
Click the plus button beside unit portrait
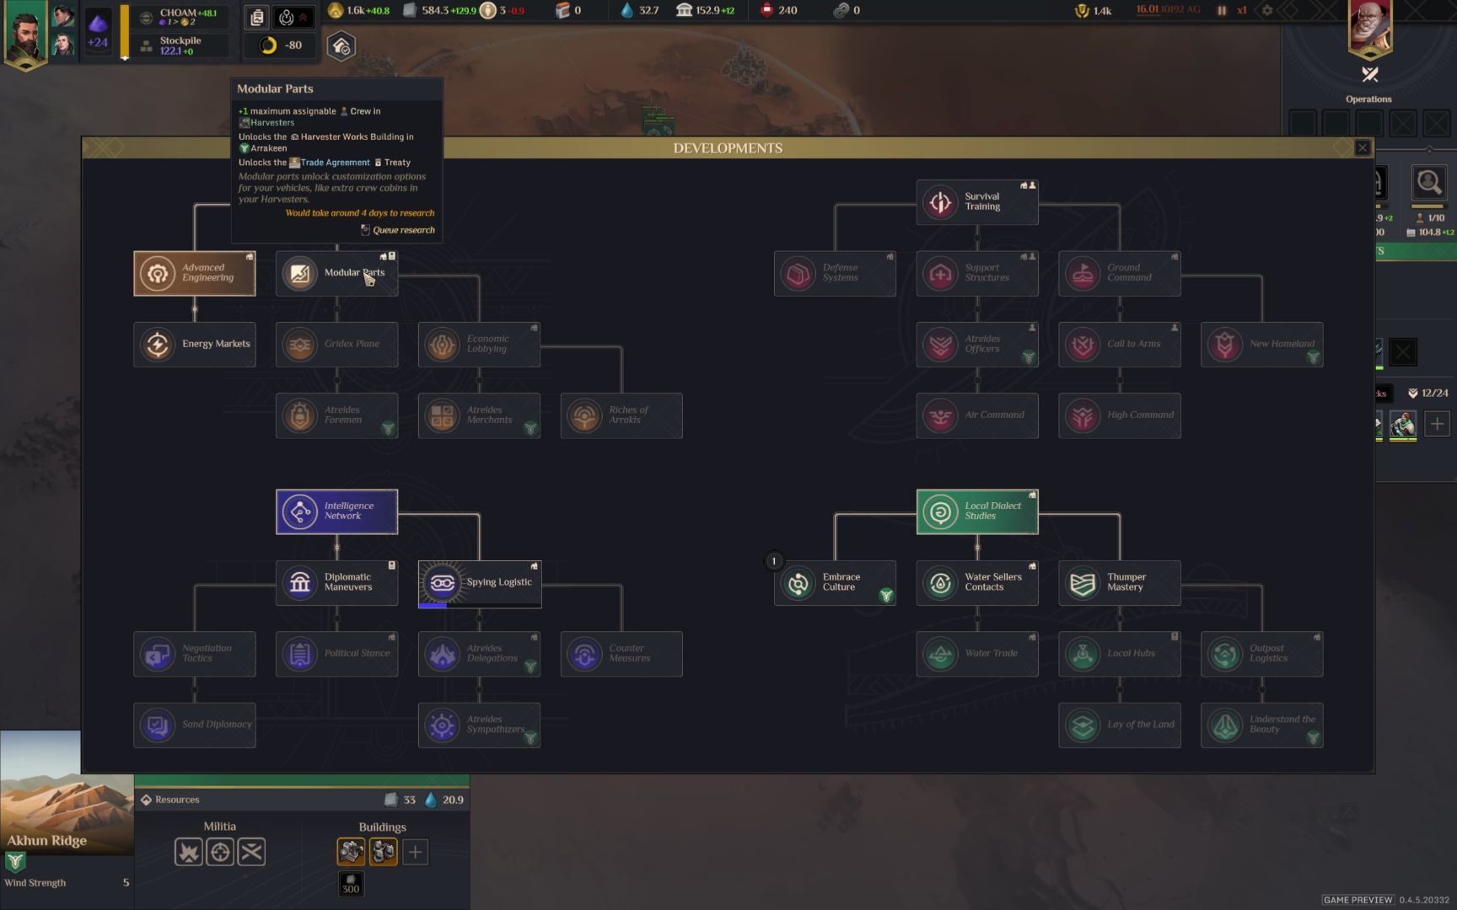[x=1437, y=424]
